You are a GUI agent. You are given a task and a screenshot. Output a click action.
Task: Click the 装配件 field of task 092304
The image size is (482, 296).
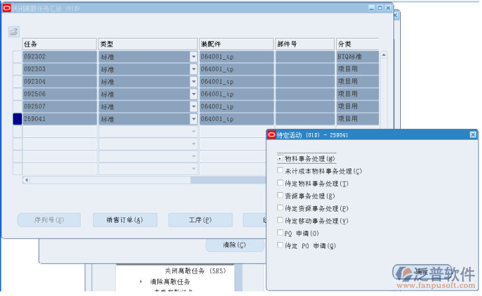click(236, 82)
